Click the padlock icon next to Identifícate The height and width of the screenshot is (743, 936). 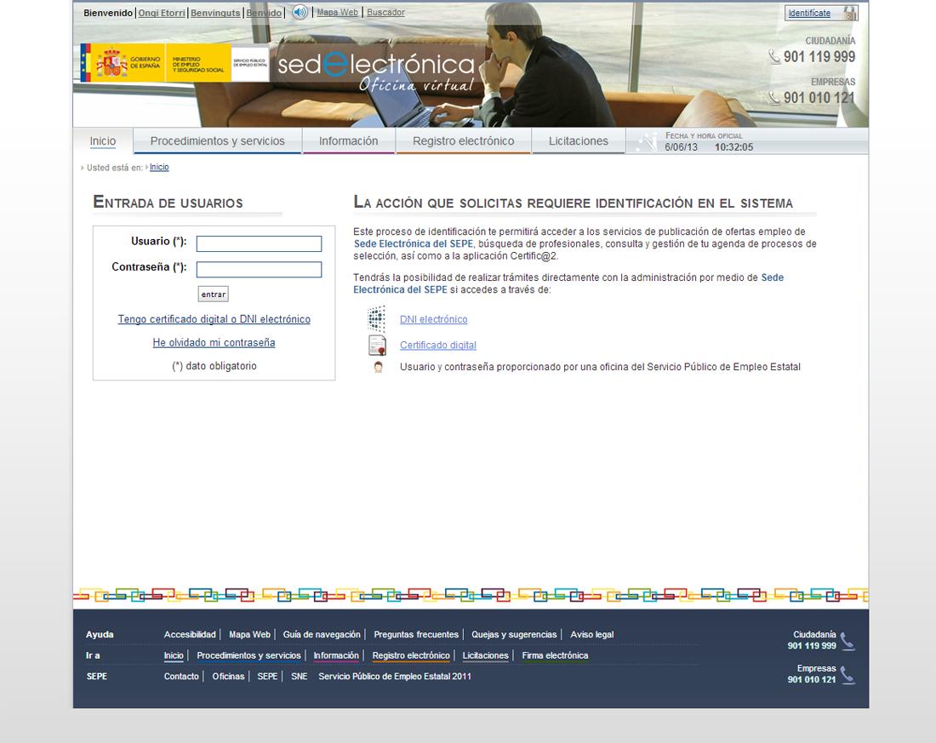point(849,13)
